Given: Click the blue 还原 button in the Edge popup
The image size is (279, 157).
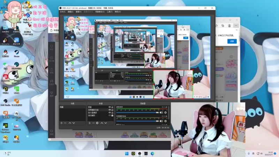Looking at the screenshot, I should pos(232,41).
